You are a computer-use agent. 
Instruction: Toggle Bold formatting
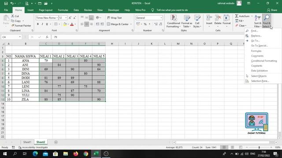pyautogui.click(x=38, y=24)
